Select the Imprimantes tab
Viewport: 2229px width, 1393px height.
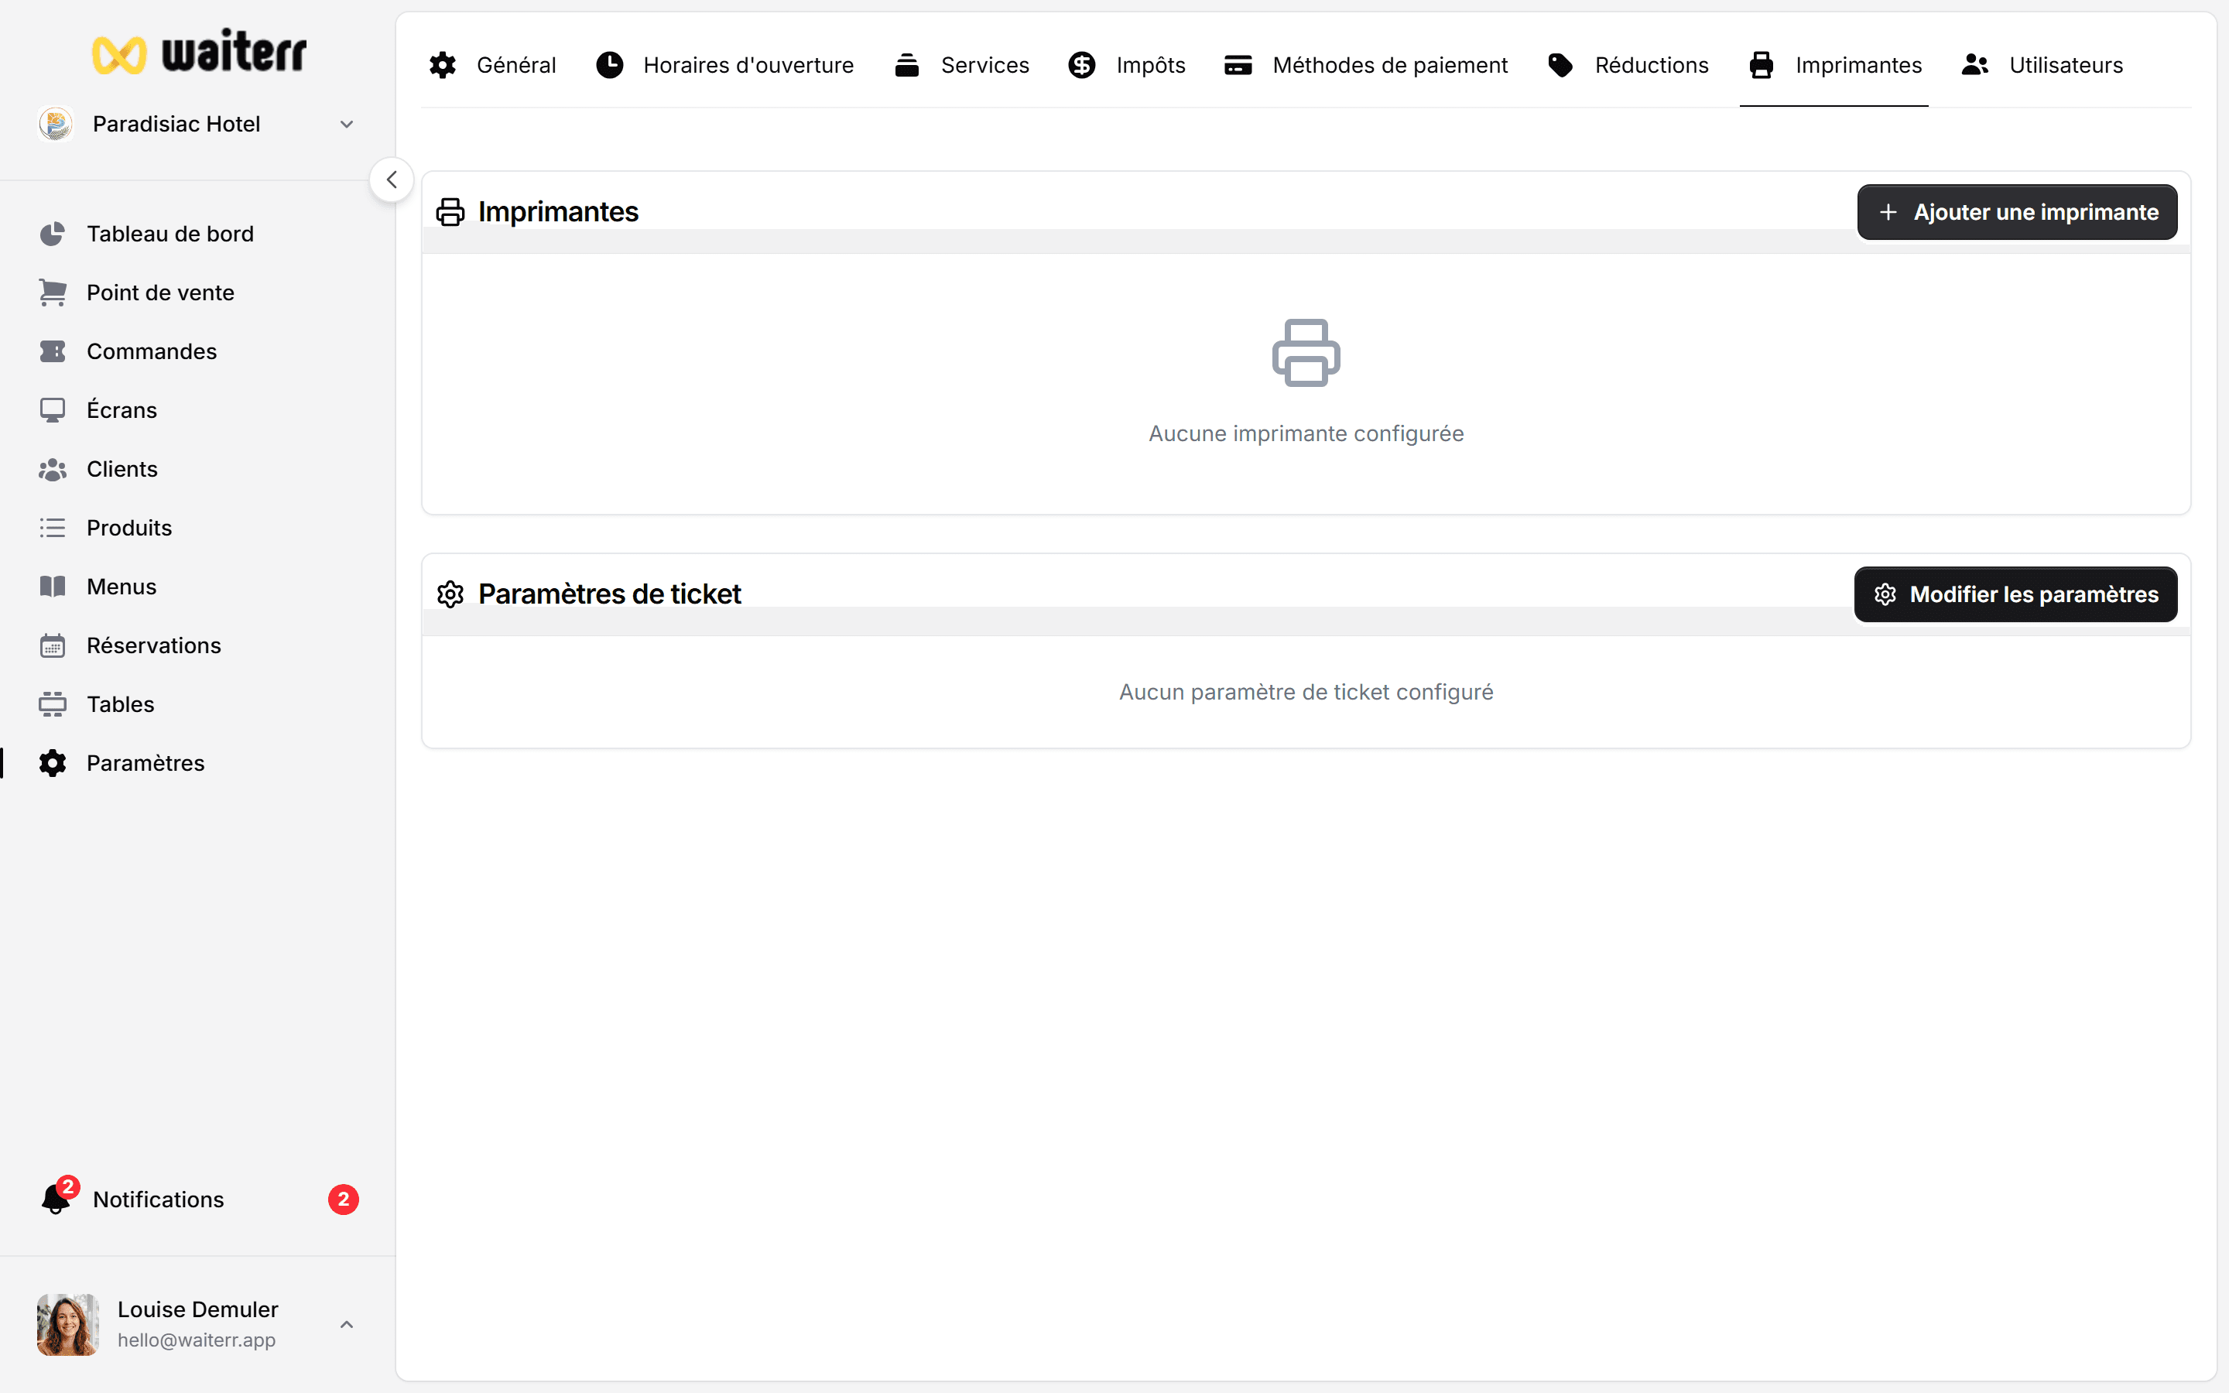[1835, 66]
